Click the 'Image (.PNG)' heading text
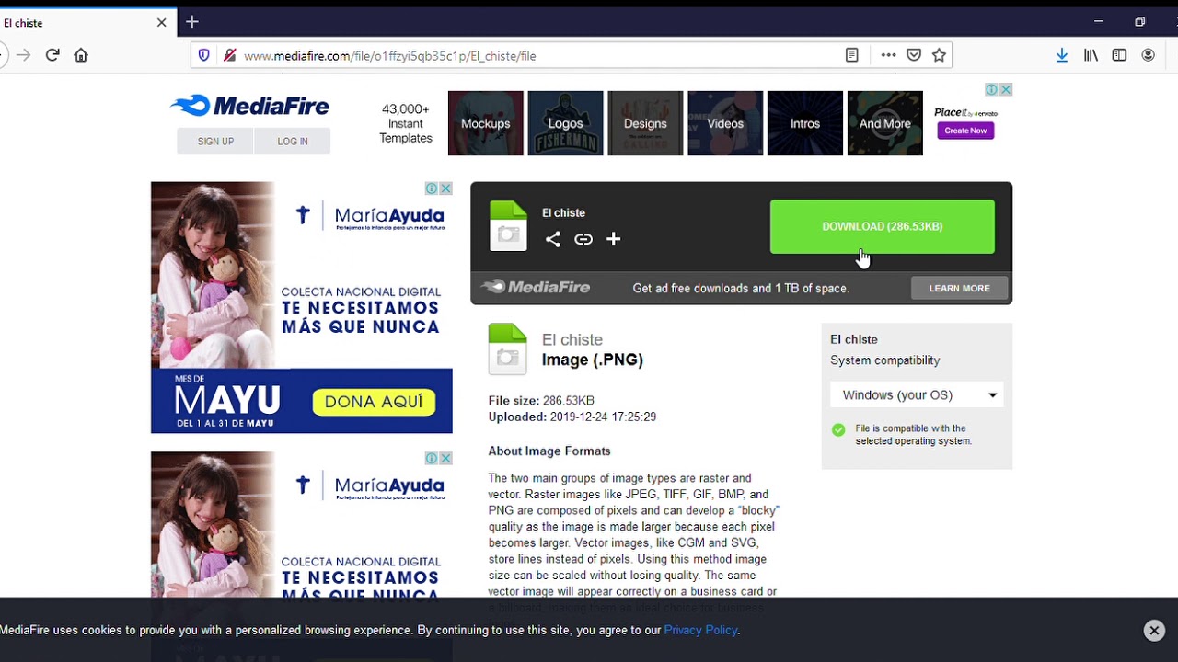This screenshot has height=662, width=1178. (593, 360)
